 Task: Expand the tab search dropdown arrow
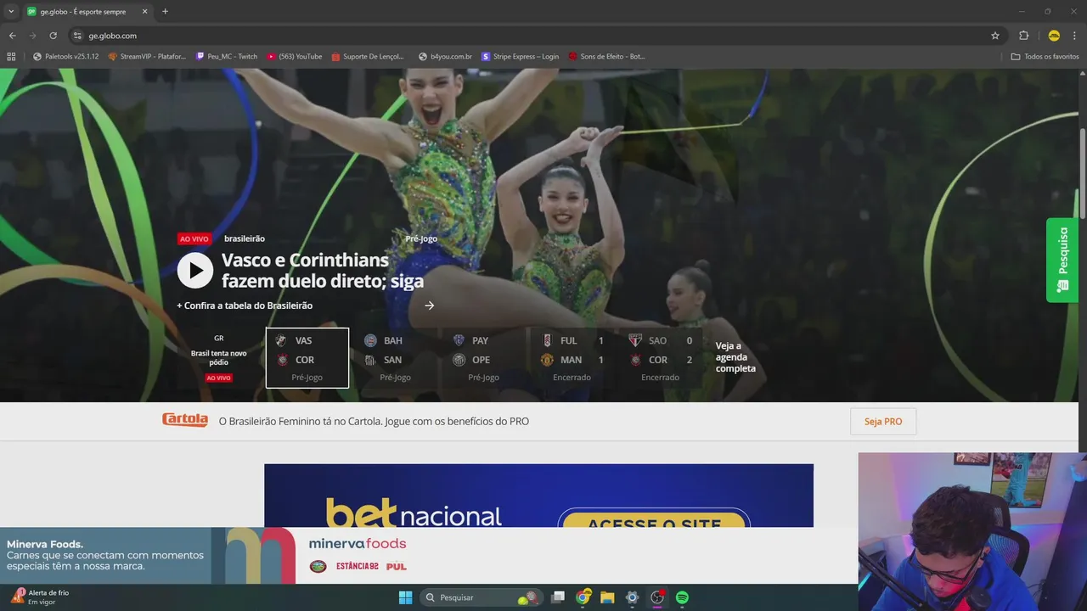[11, 11]
